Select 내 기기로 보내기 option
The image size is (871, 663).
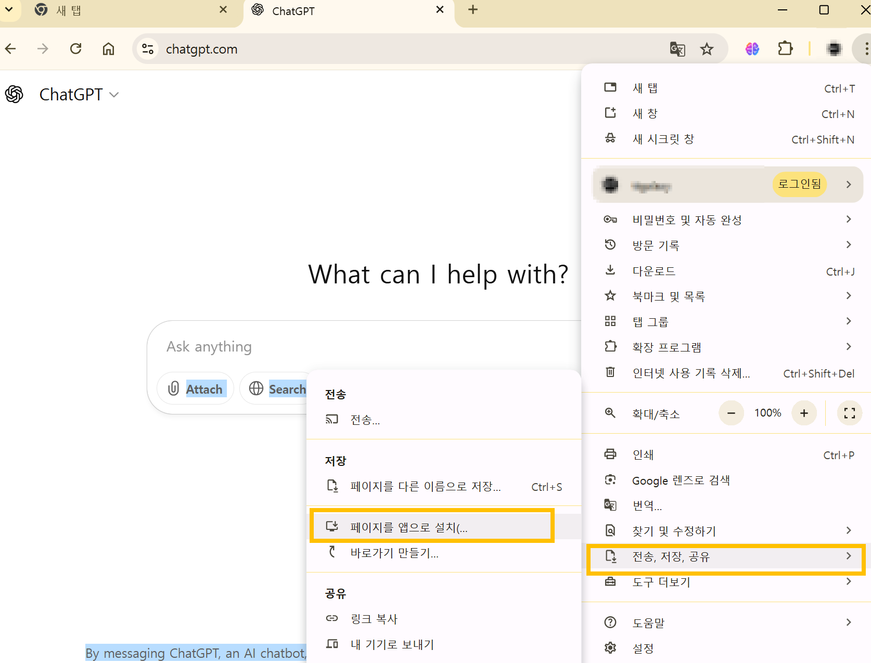444,644
